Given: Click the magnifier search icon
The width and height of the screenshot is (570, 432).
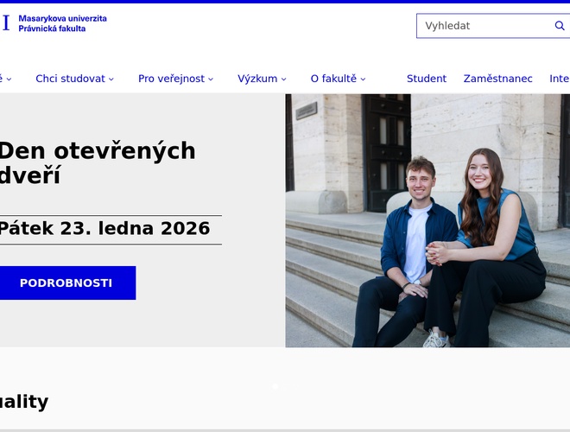Looking at the screenshot, I should coord(559,26).
